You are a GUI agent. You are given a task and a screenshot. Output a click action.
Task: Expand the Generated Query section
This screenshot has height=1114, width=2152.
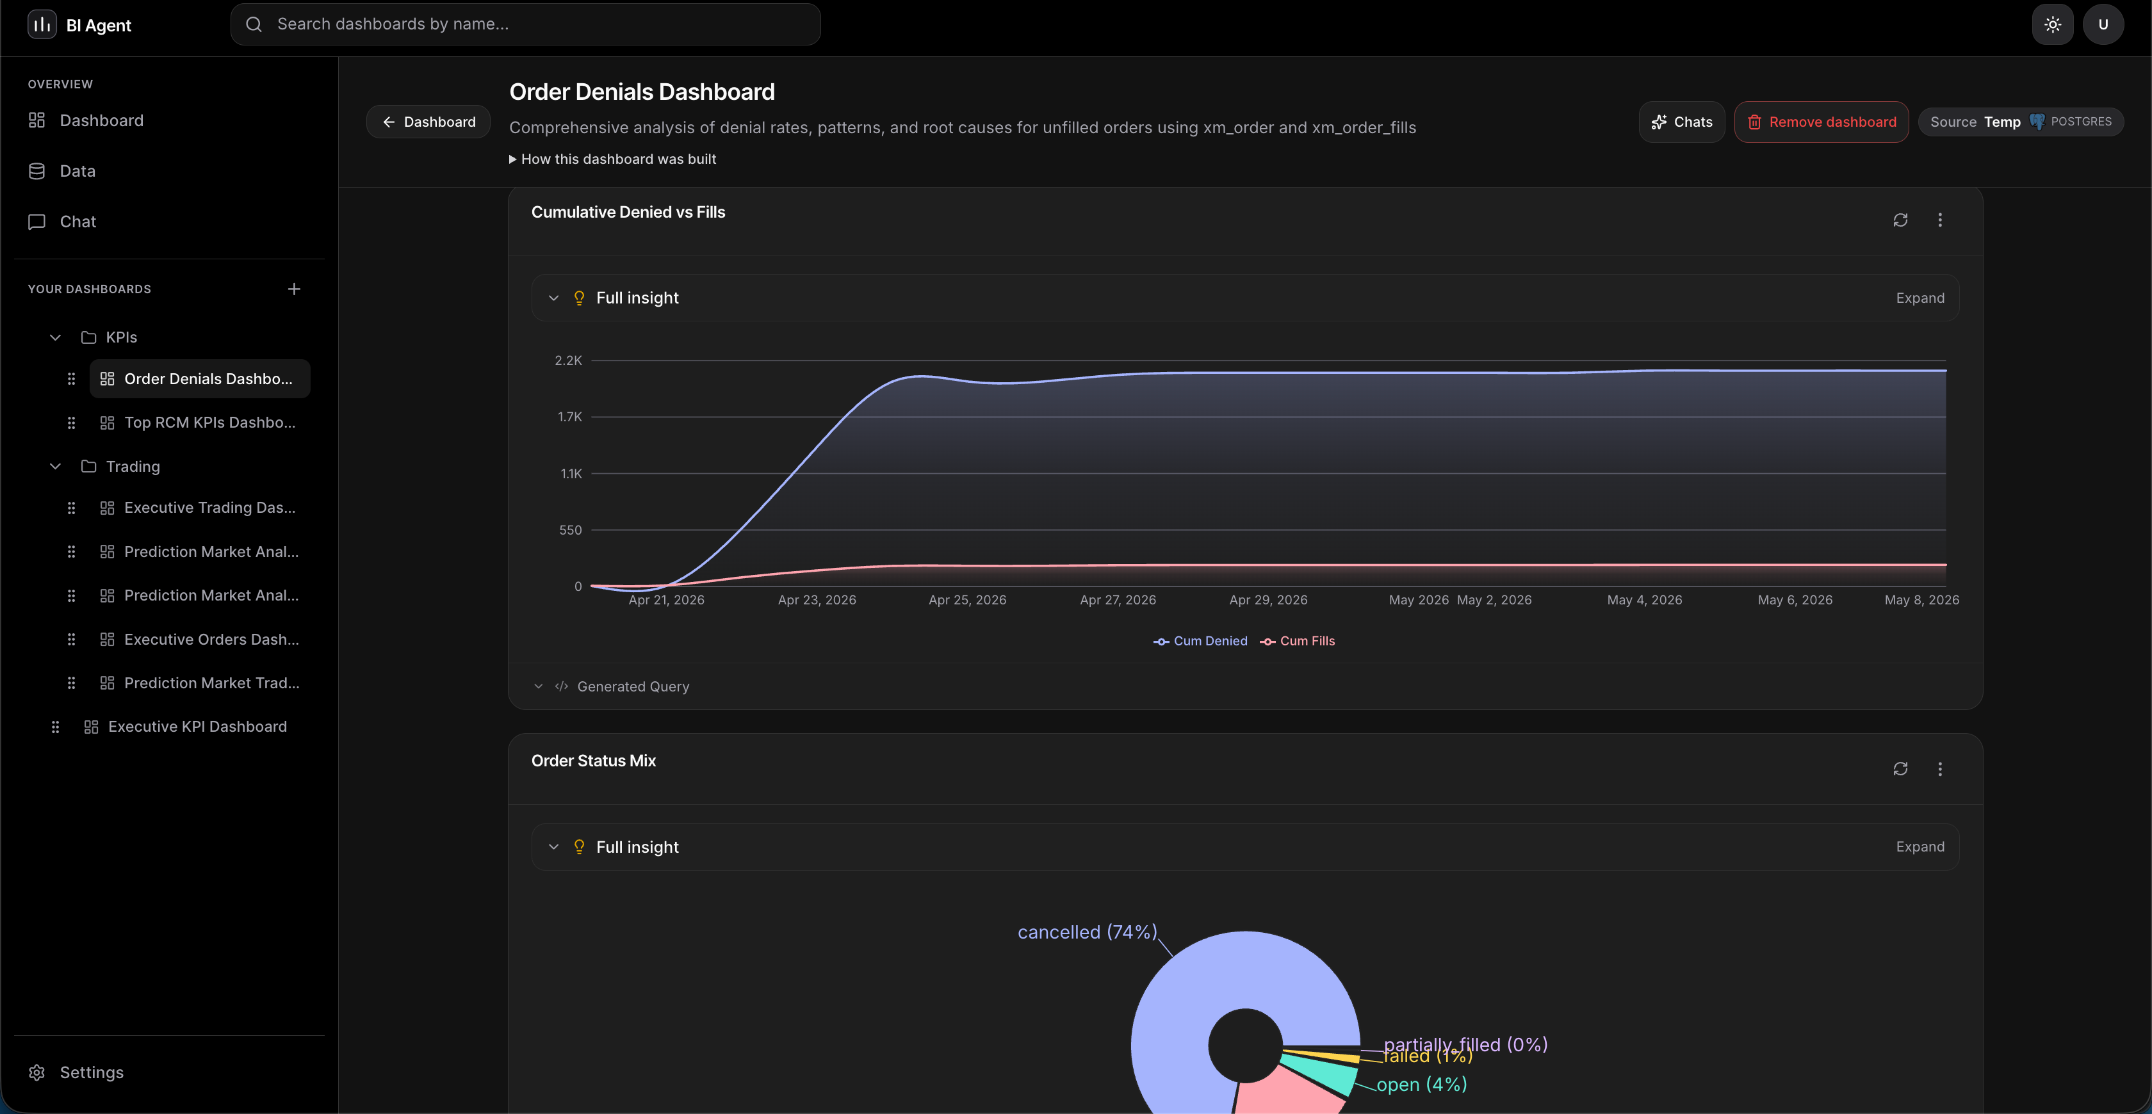pyautogui.click(x=612, y=686)
